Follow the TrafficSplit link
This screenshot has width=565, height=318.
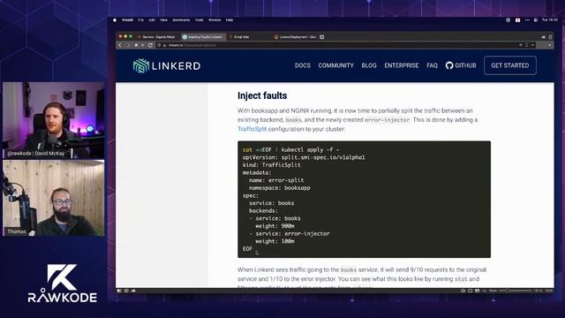click(252, 129)
